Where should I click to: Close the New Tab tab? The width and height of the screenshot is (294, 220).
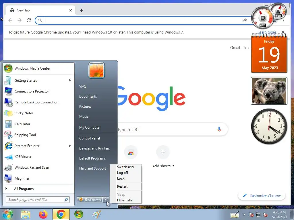pyautogui.click(x=71, y=10)
